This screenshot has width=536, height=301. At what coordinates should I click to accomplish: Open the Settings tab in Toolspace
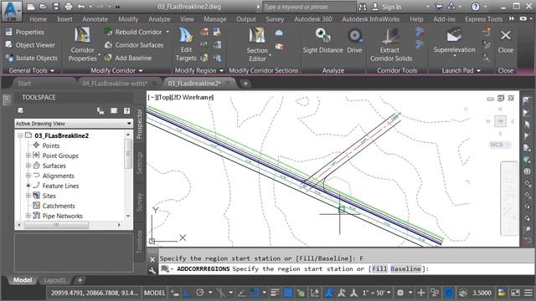[139, 163]
